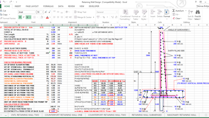Select the eccentricity cell showing 0.01
The image size is (209, 118).
53,111
